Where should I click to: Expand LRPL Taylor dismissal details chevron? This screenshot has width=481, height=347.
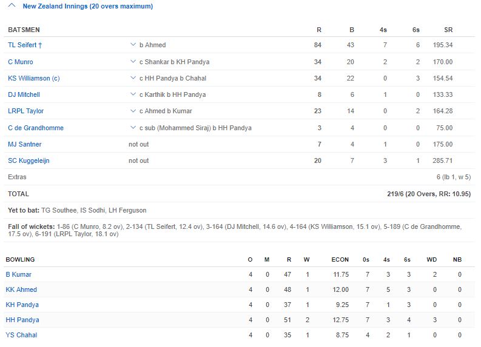tap(133, 111)
